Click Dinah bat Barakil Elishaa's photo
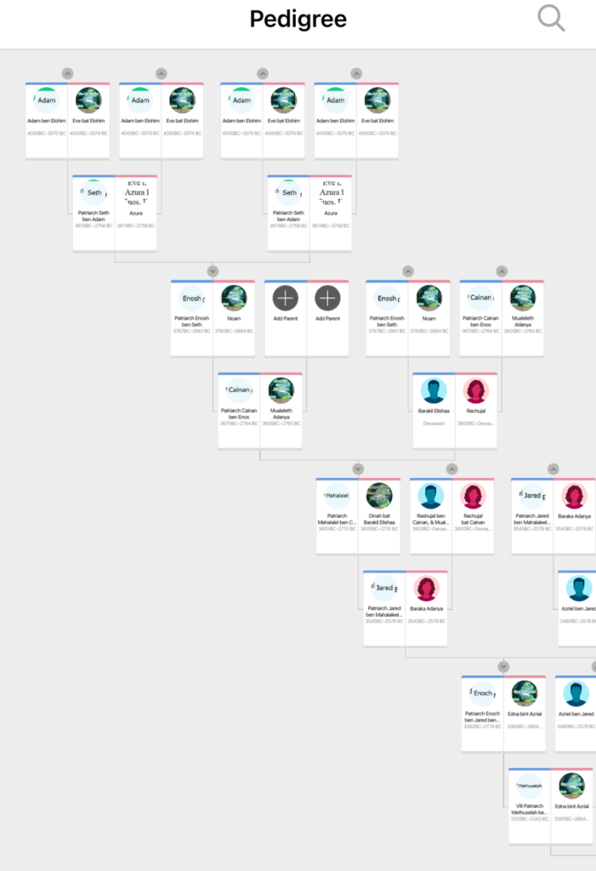The width and height of the screenshot is (596, 871). (x=379, y=496)
